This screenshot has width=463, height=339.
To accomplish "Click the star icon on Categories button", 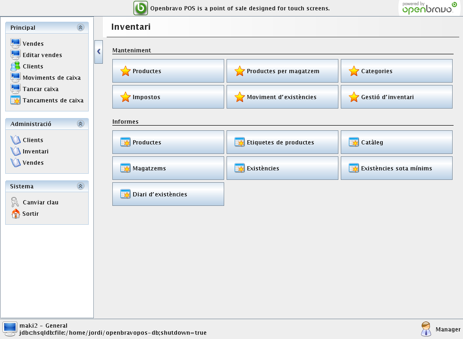I will [354, 71].
